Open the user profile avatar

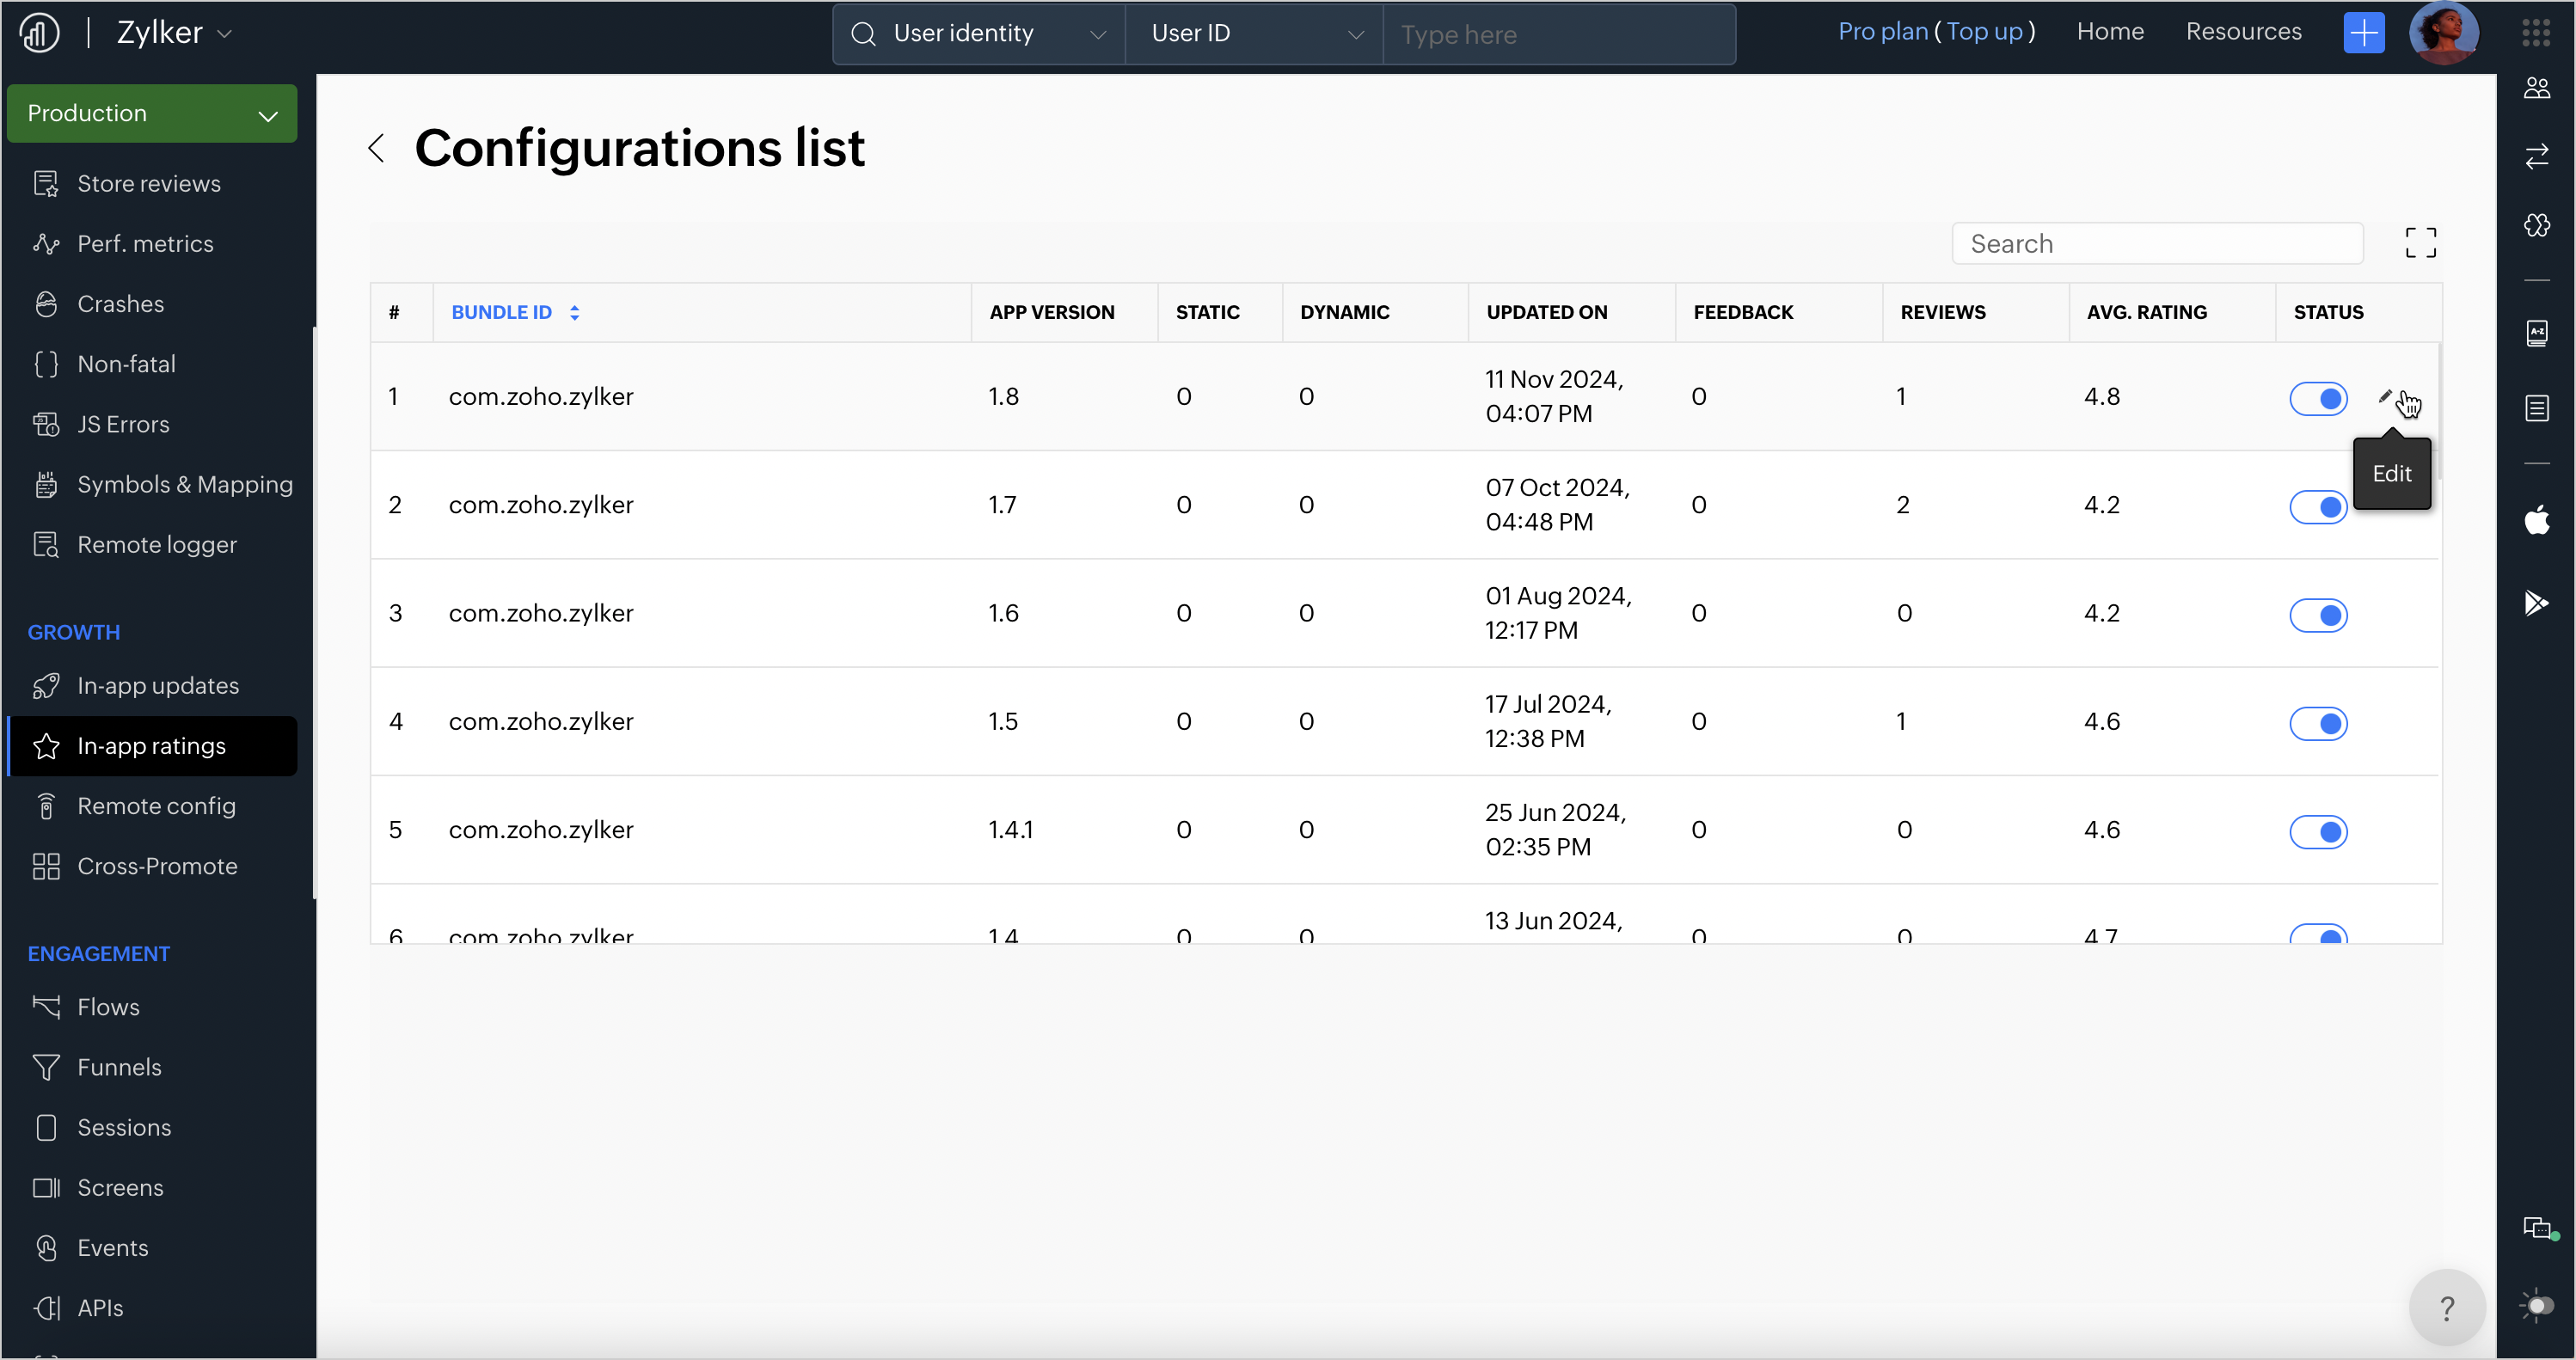pos(2443,33)
